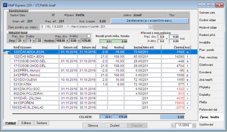Click the Osobní číslo field showing 37
This screenshot has height=132, width=227.
coord(41,15)
